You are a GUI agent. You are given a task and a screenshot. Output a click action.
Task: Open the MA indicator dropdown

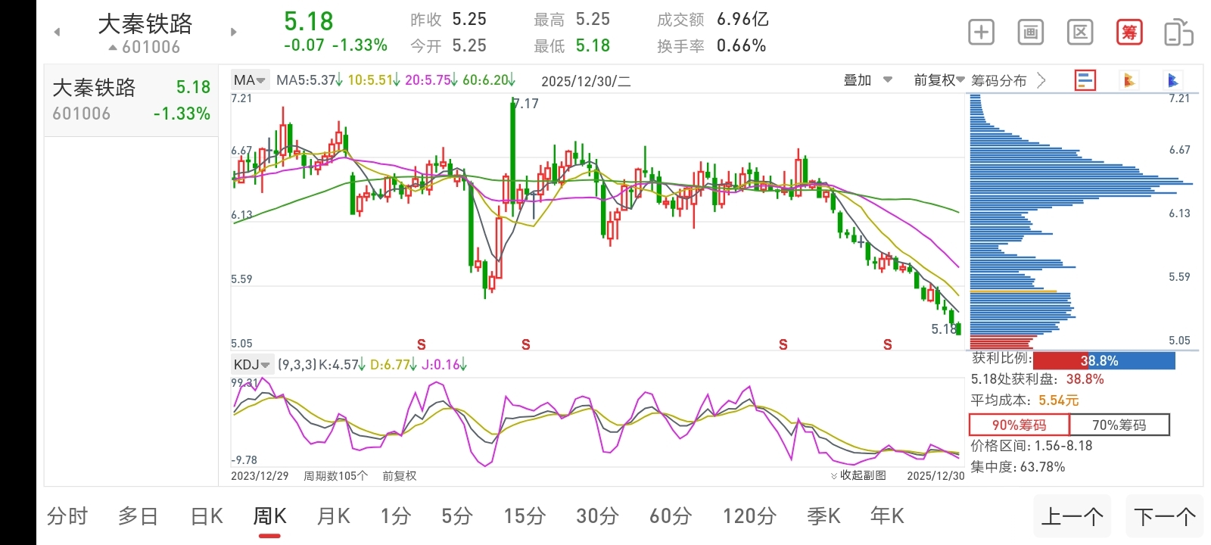tap(250, 80)
